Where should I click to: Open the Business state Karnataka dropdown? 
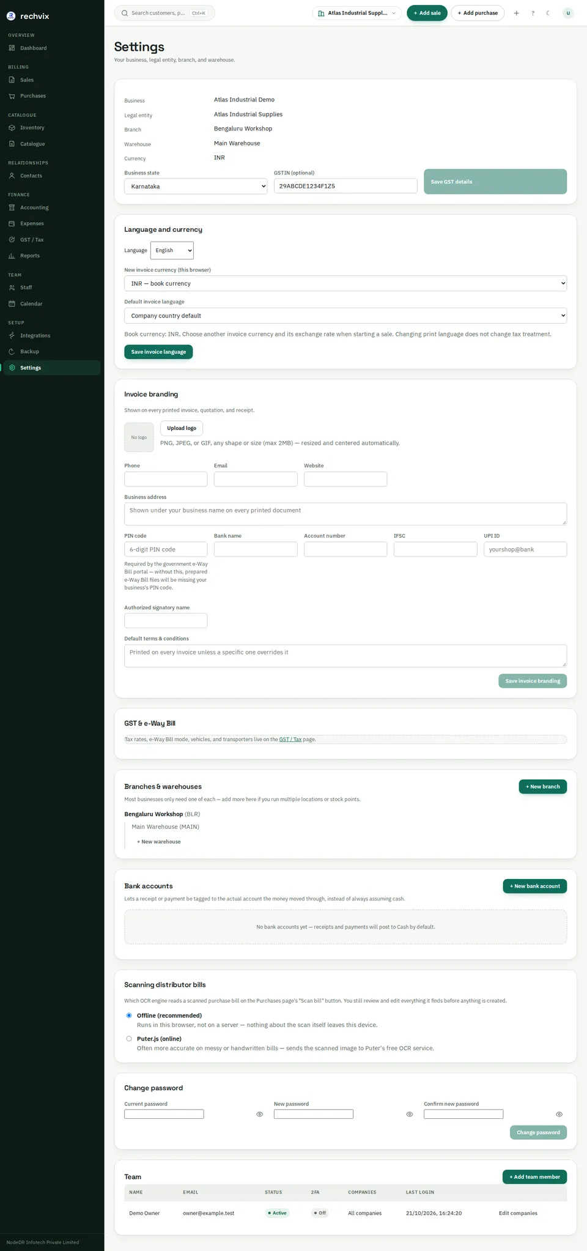pos(196,186)
